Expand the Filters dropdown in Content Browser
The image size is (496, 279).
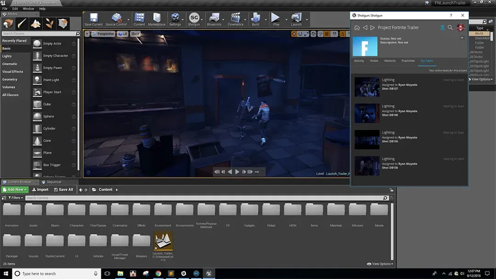coord(17,198)
